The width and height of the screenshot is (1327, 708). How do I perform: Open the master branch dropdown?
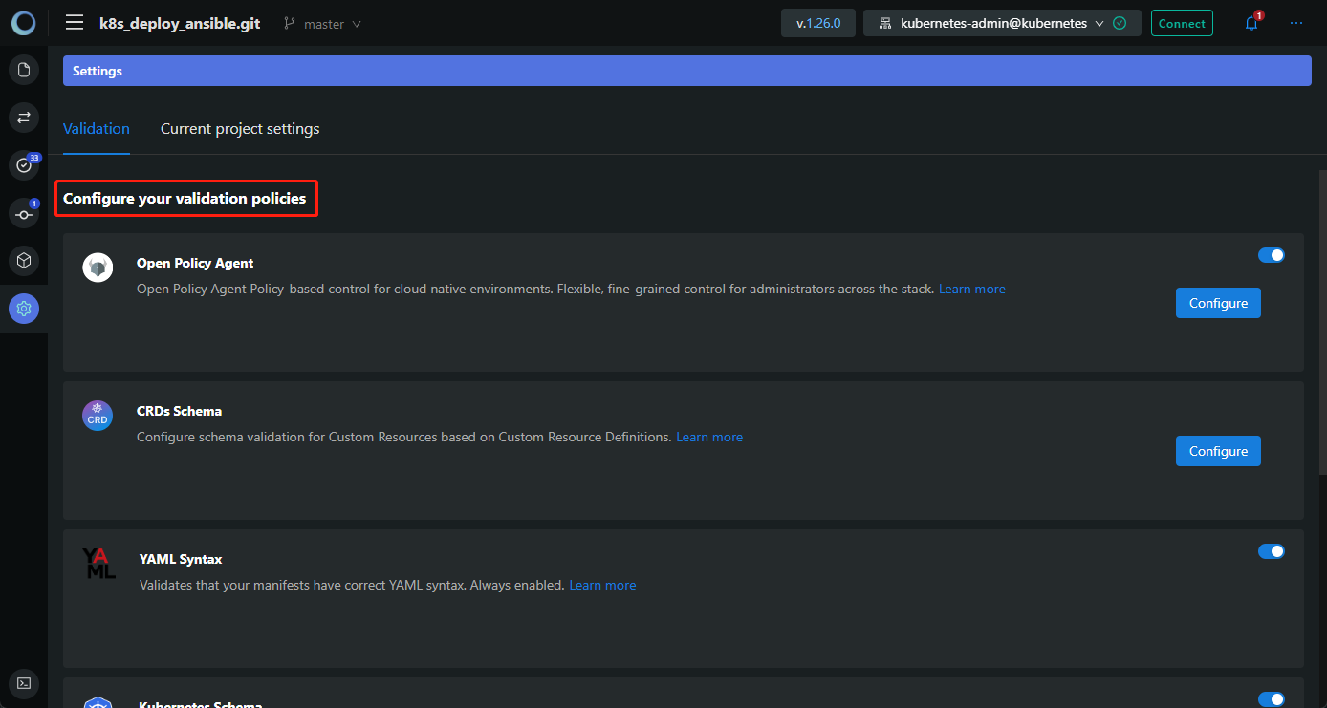pos(323,24)
